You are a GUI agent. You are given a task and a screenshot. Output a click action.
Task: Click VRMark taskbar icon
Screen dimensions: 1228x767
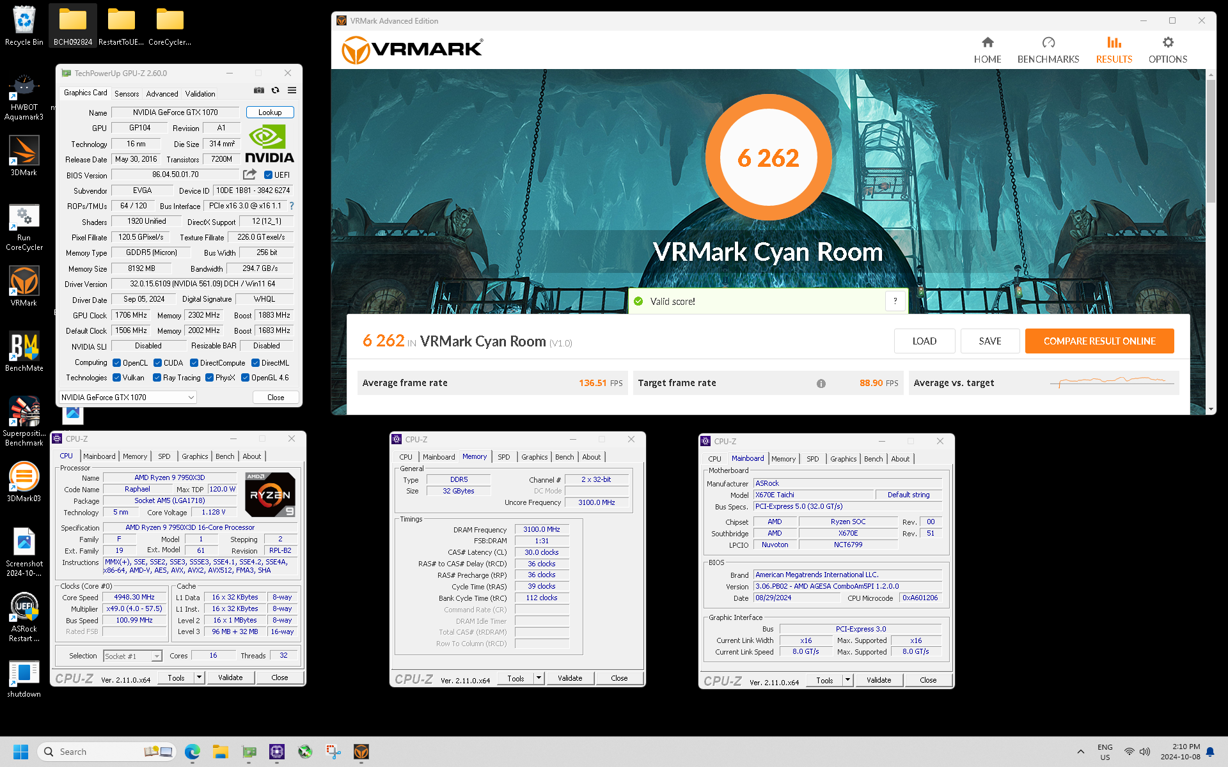pyautogui.click(x=361, y=752)
